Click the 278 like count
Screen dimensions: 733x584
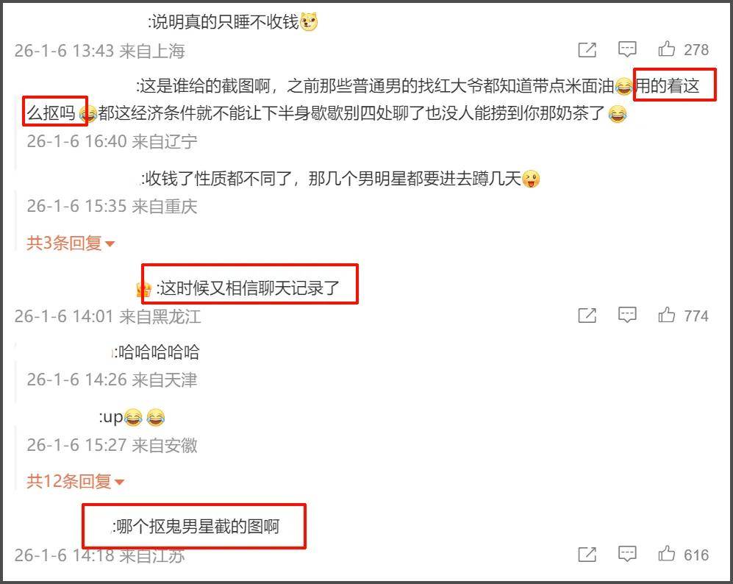click(696, 49)
